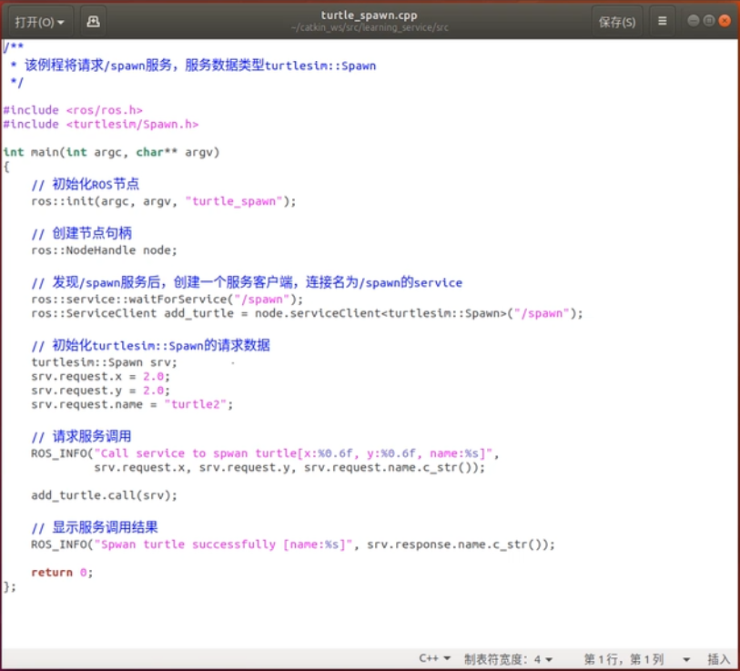This screenshot has height=671, width=740.
Task: Click the "Spwan turtle successfully" ROS_INFO line
Action: [x=292, y=544]
